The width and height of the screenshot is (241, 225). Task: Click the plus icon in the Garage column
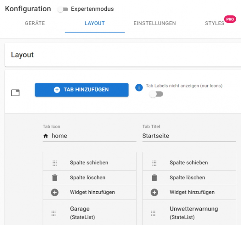tap(55, 193)
